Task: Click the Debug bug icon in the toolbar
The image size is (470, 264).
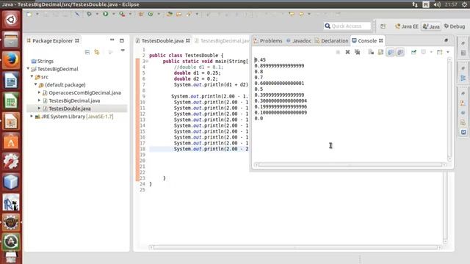Action: [89, 14]
